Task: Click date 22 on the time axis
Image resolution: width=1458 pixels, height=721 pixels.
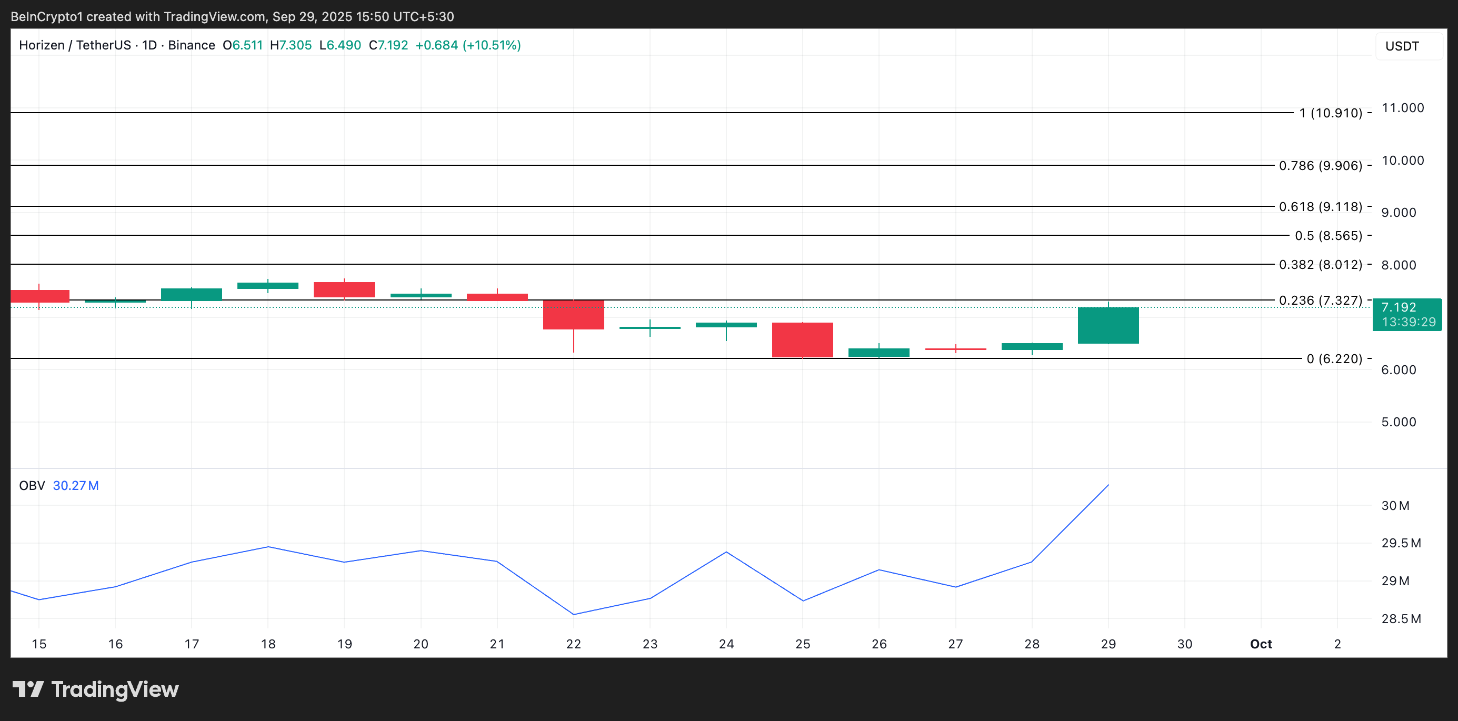Action: [573, 644]
